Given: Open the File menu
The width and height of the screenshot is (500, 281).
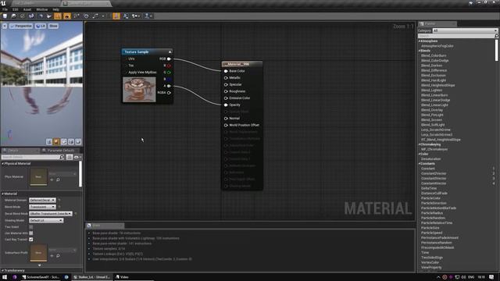Looking at the screenshot, I should [5, 9].
